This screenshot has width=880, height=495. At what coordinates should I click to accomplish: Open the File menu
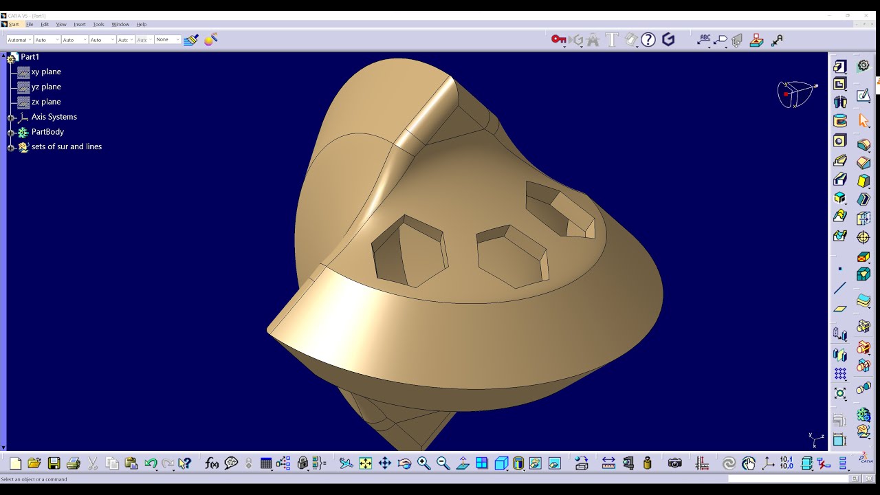30,24
